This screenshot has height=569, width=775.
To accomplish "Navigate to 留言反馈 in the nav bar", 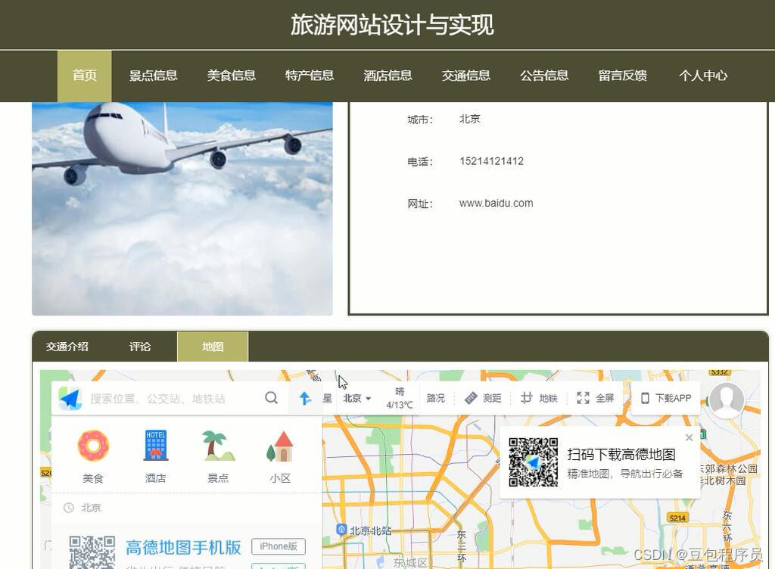I will (621, 76).
